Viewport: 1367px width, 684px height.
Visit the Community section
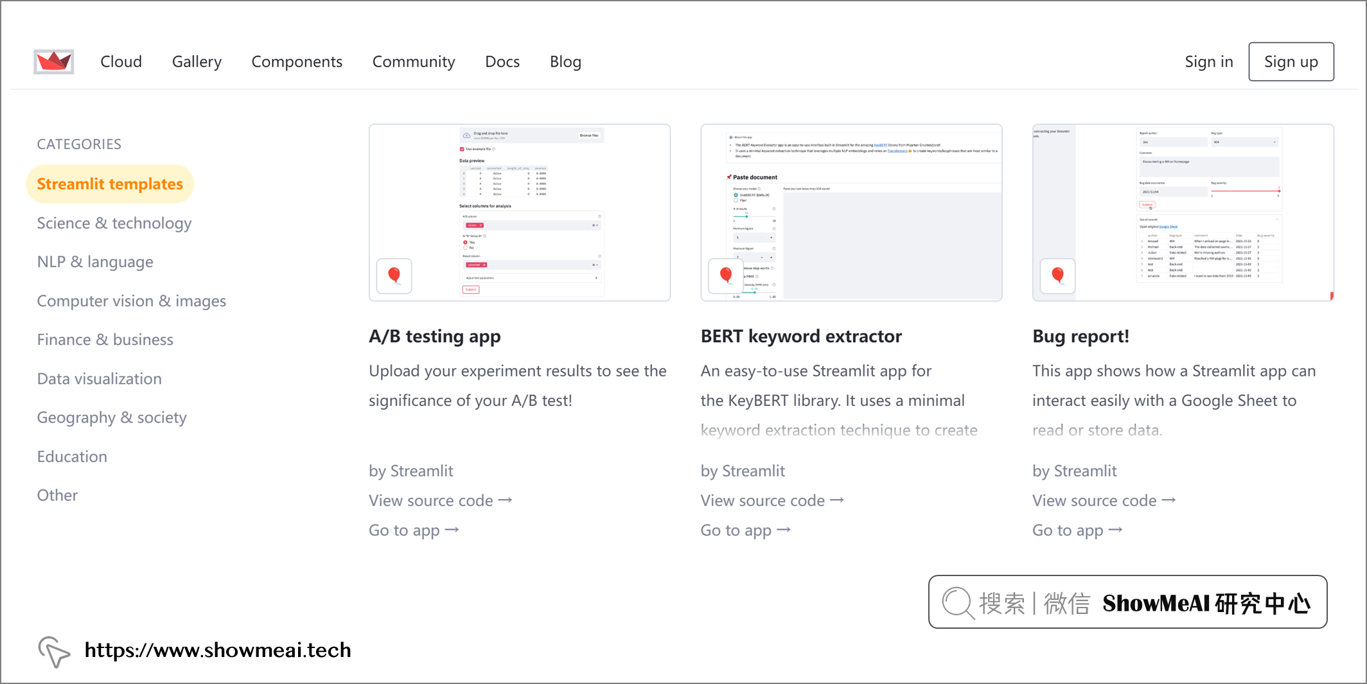[414, 62]
